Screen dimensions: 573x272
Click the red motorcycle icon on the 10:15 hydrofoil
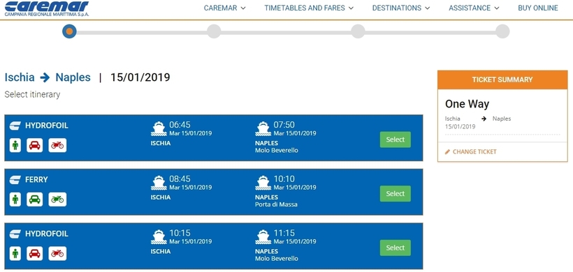point(57,253)
